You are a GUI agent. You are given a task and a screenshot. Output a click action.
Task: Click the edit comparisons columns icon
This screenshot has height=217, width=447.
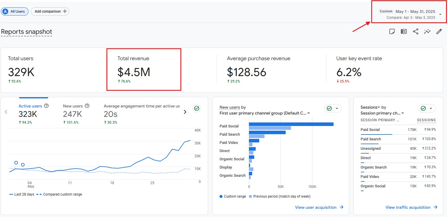pyautogui.click(x=404, y=31)
